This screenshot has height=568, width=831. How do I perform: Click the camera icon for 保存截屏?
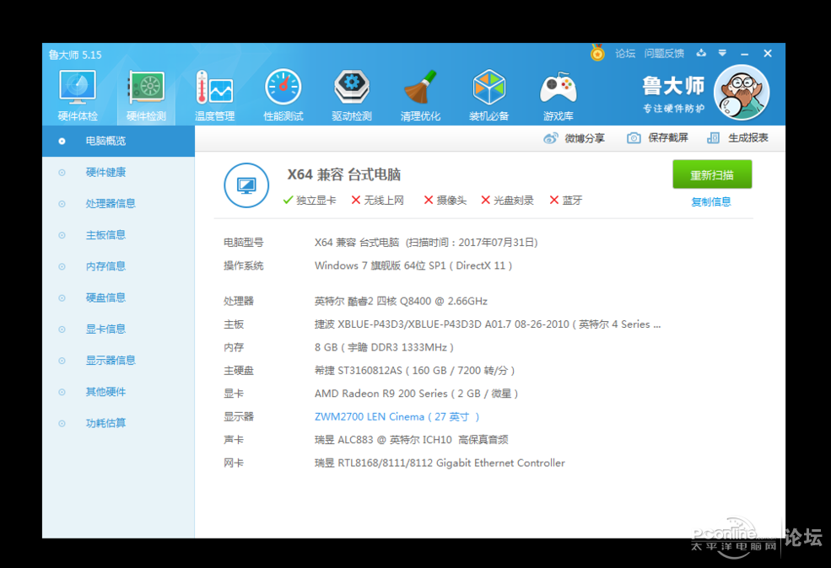pos(634,138)
